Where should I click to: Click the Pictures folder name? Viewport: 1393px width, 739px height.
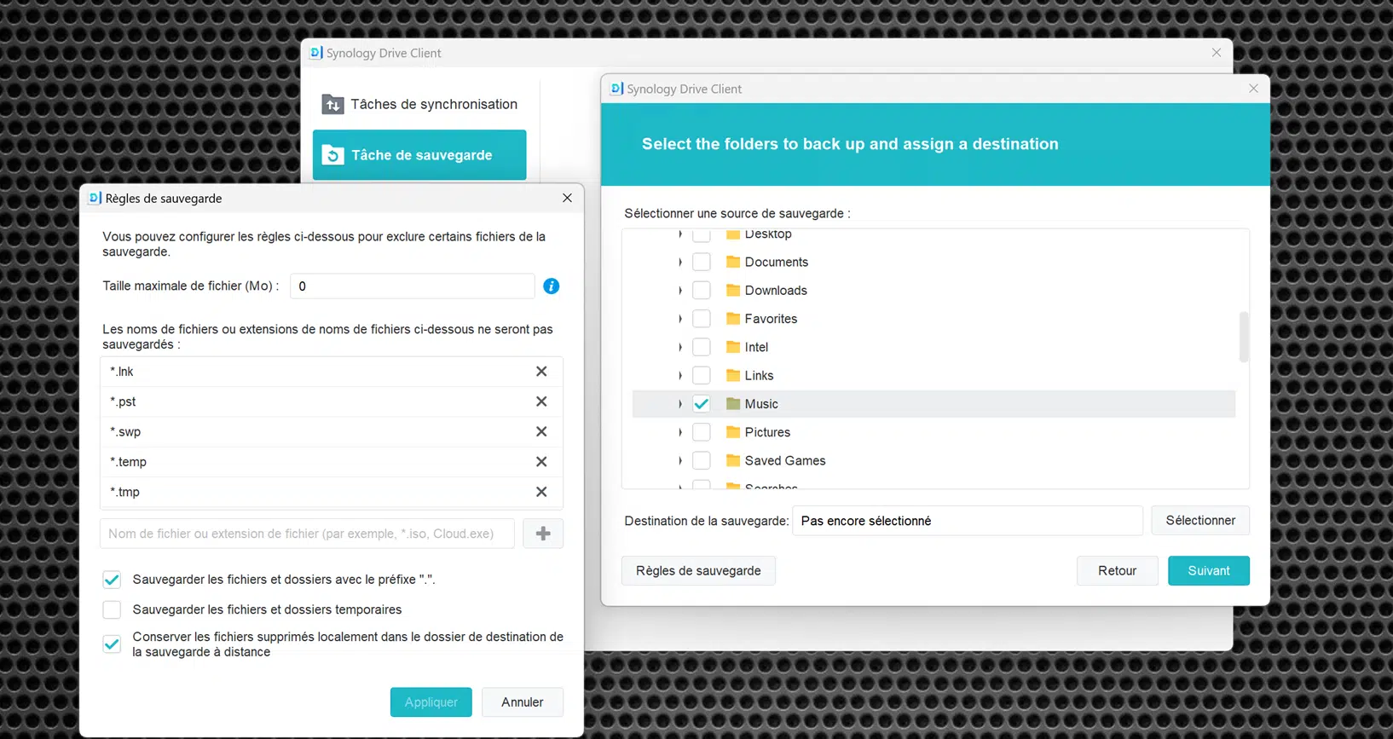pos(767,432)
